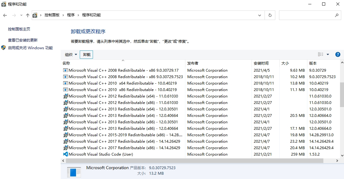Image resolution: width=344 pixels, height=179 pixels.
Task: Select Visual C++ 2008 x86 9.0.30729.7523 icon
Action: pyautogui.click(x=66, y=77)
